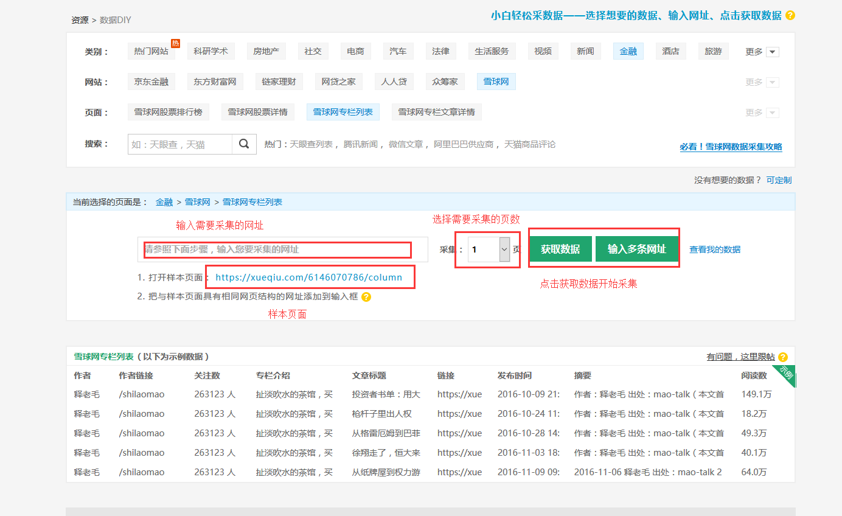Select 法律 category
This screenshot has height=516, width=842.
pyautogui.click(x=441, y=51)
